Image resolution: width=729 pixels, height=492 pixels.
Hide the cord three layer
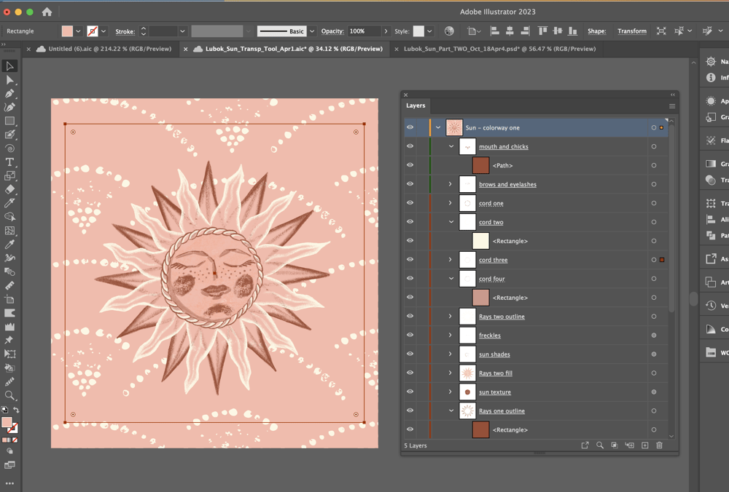(x=410, y=259)
